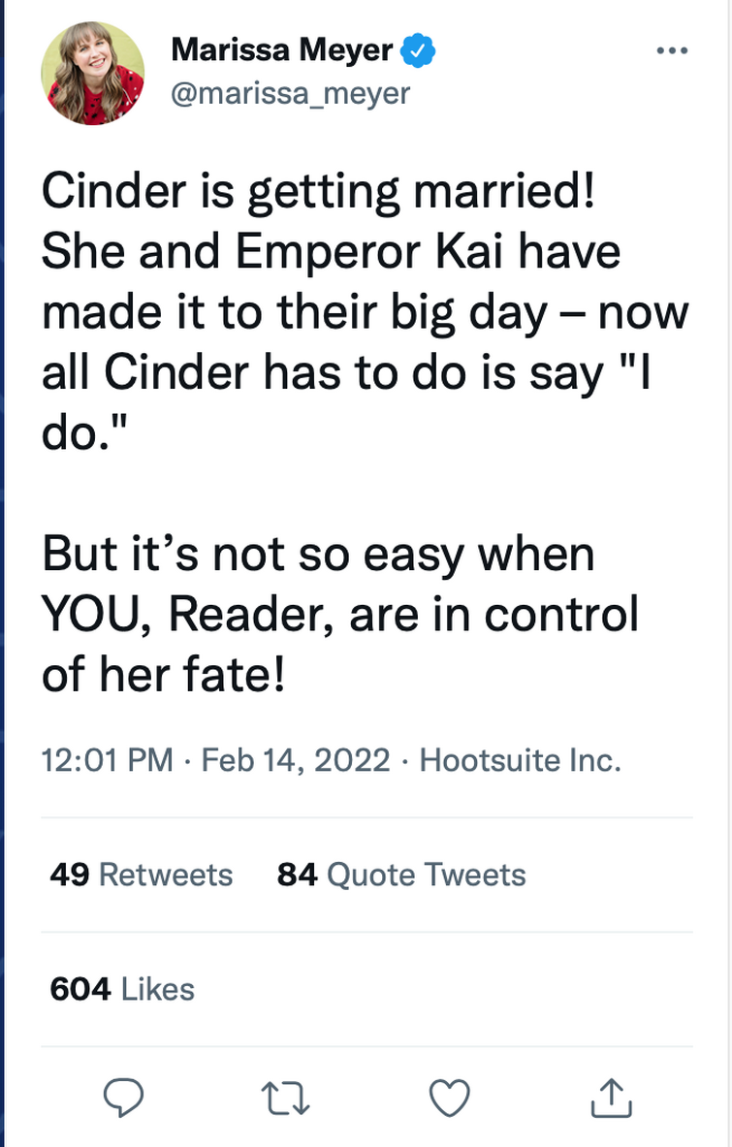
Task: Click the "made it to their big day" line
Action: pyautogui.click(x=294, y=313)
